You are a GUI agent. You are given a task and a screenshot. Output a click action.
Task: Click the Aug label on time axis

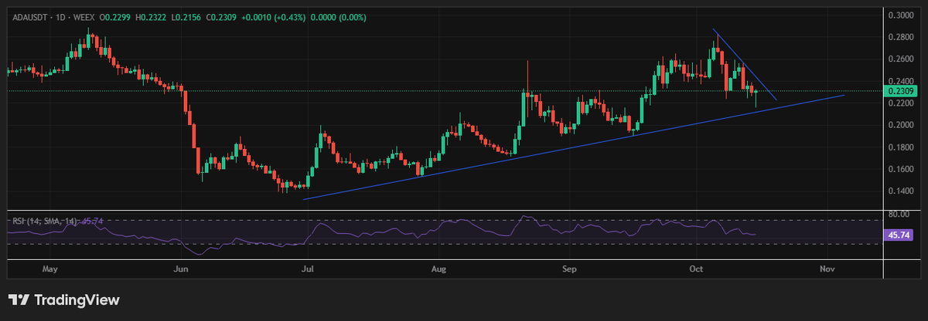(439, 269)
